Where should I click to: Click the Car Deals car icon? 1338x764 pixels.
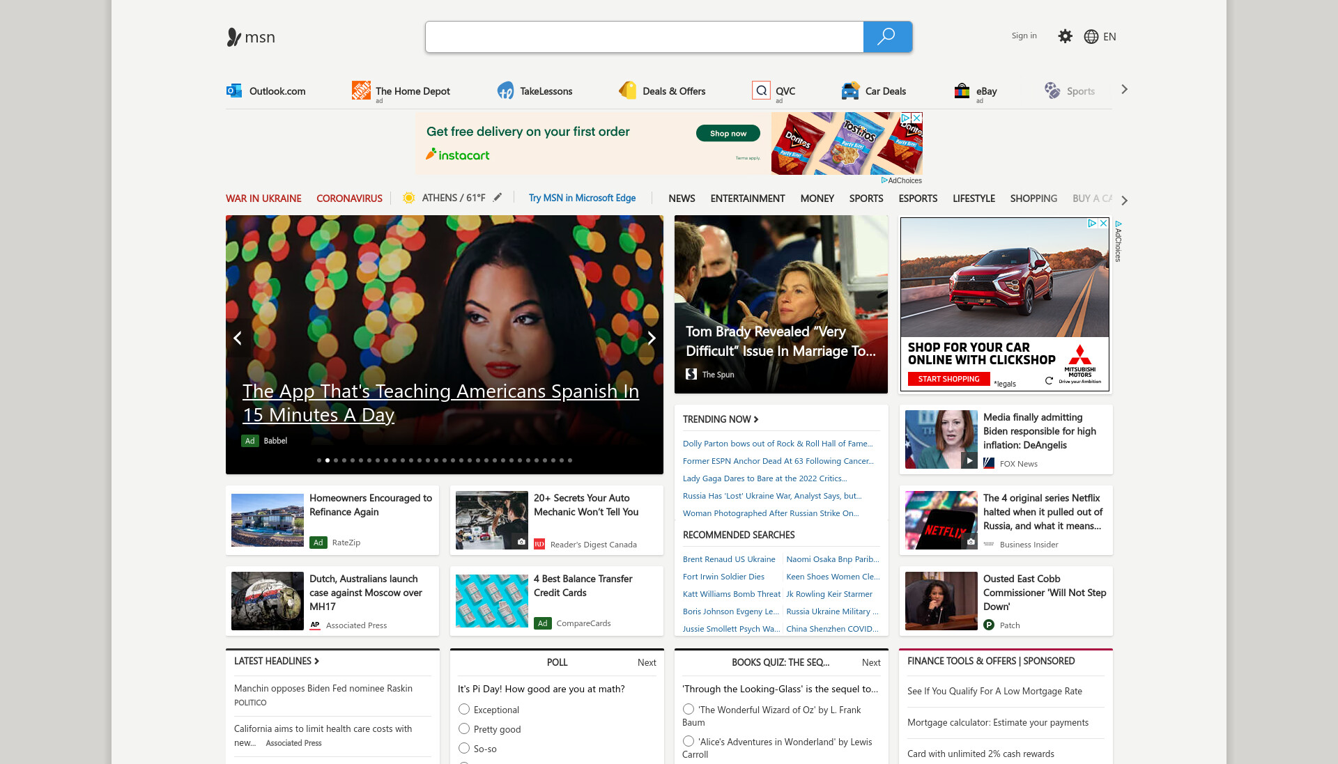(850, 91)
